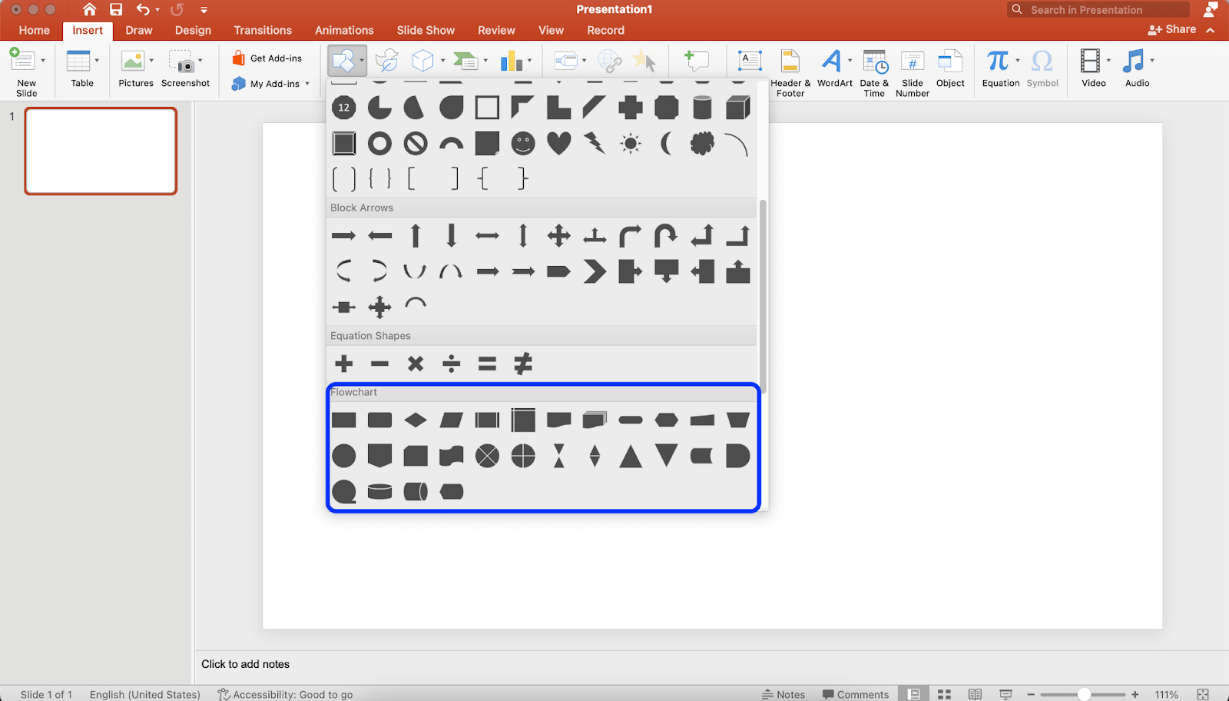Open the Record menu tab
This screenshot has width=1229, height=701.
(605, 30)
